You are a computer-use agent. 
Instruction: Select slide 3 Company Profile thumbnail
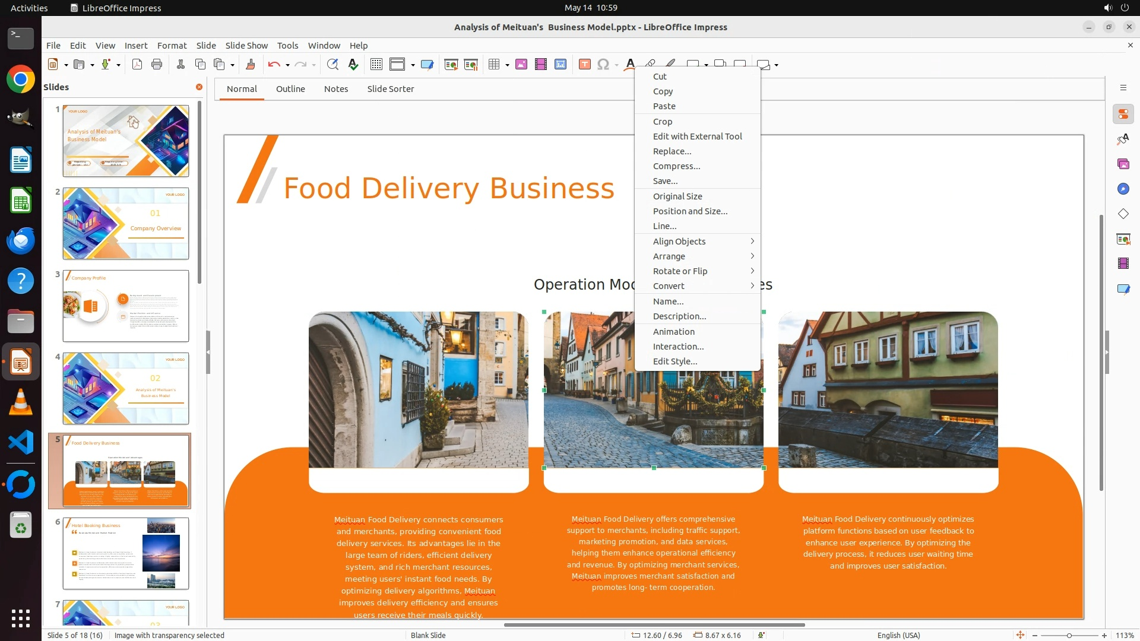coord(126,306)
